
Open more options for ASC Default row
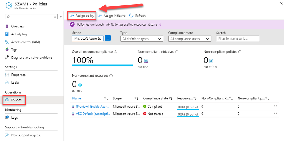point(275,113)
